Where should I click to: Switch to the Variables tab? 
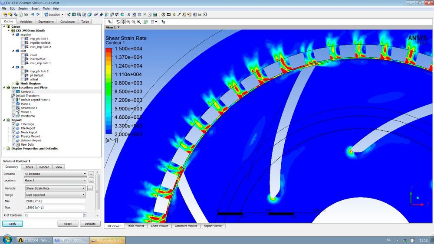[x=26, y=21]
